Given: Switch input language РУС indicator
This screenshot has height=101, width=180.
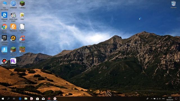Looking at the screenshot, I should point(163,98).
